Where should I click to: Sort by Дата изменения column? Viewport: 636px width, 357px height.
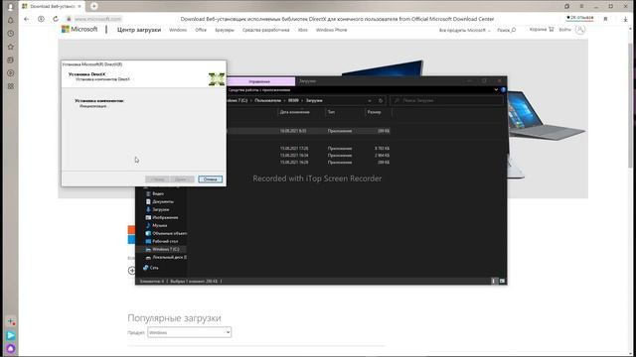pyautogui.click(x=295, y=112)
